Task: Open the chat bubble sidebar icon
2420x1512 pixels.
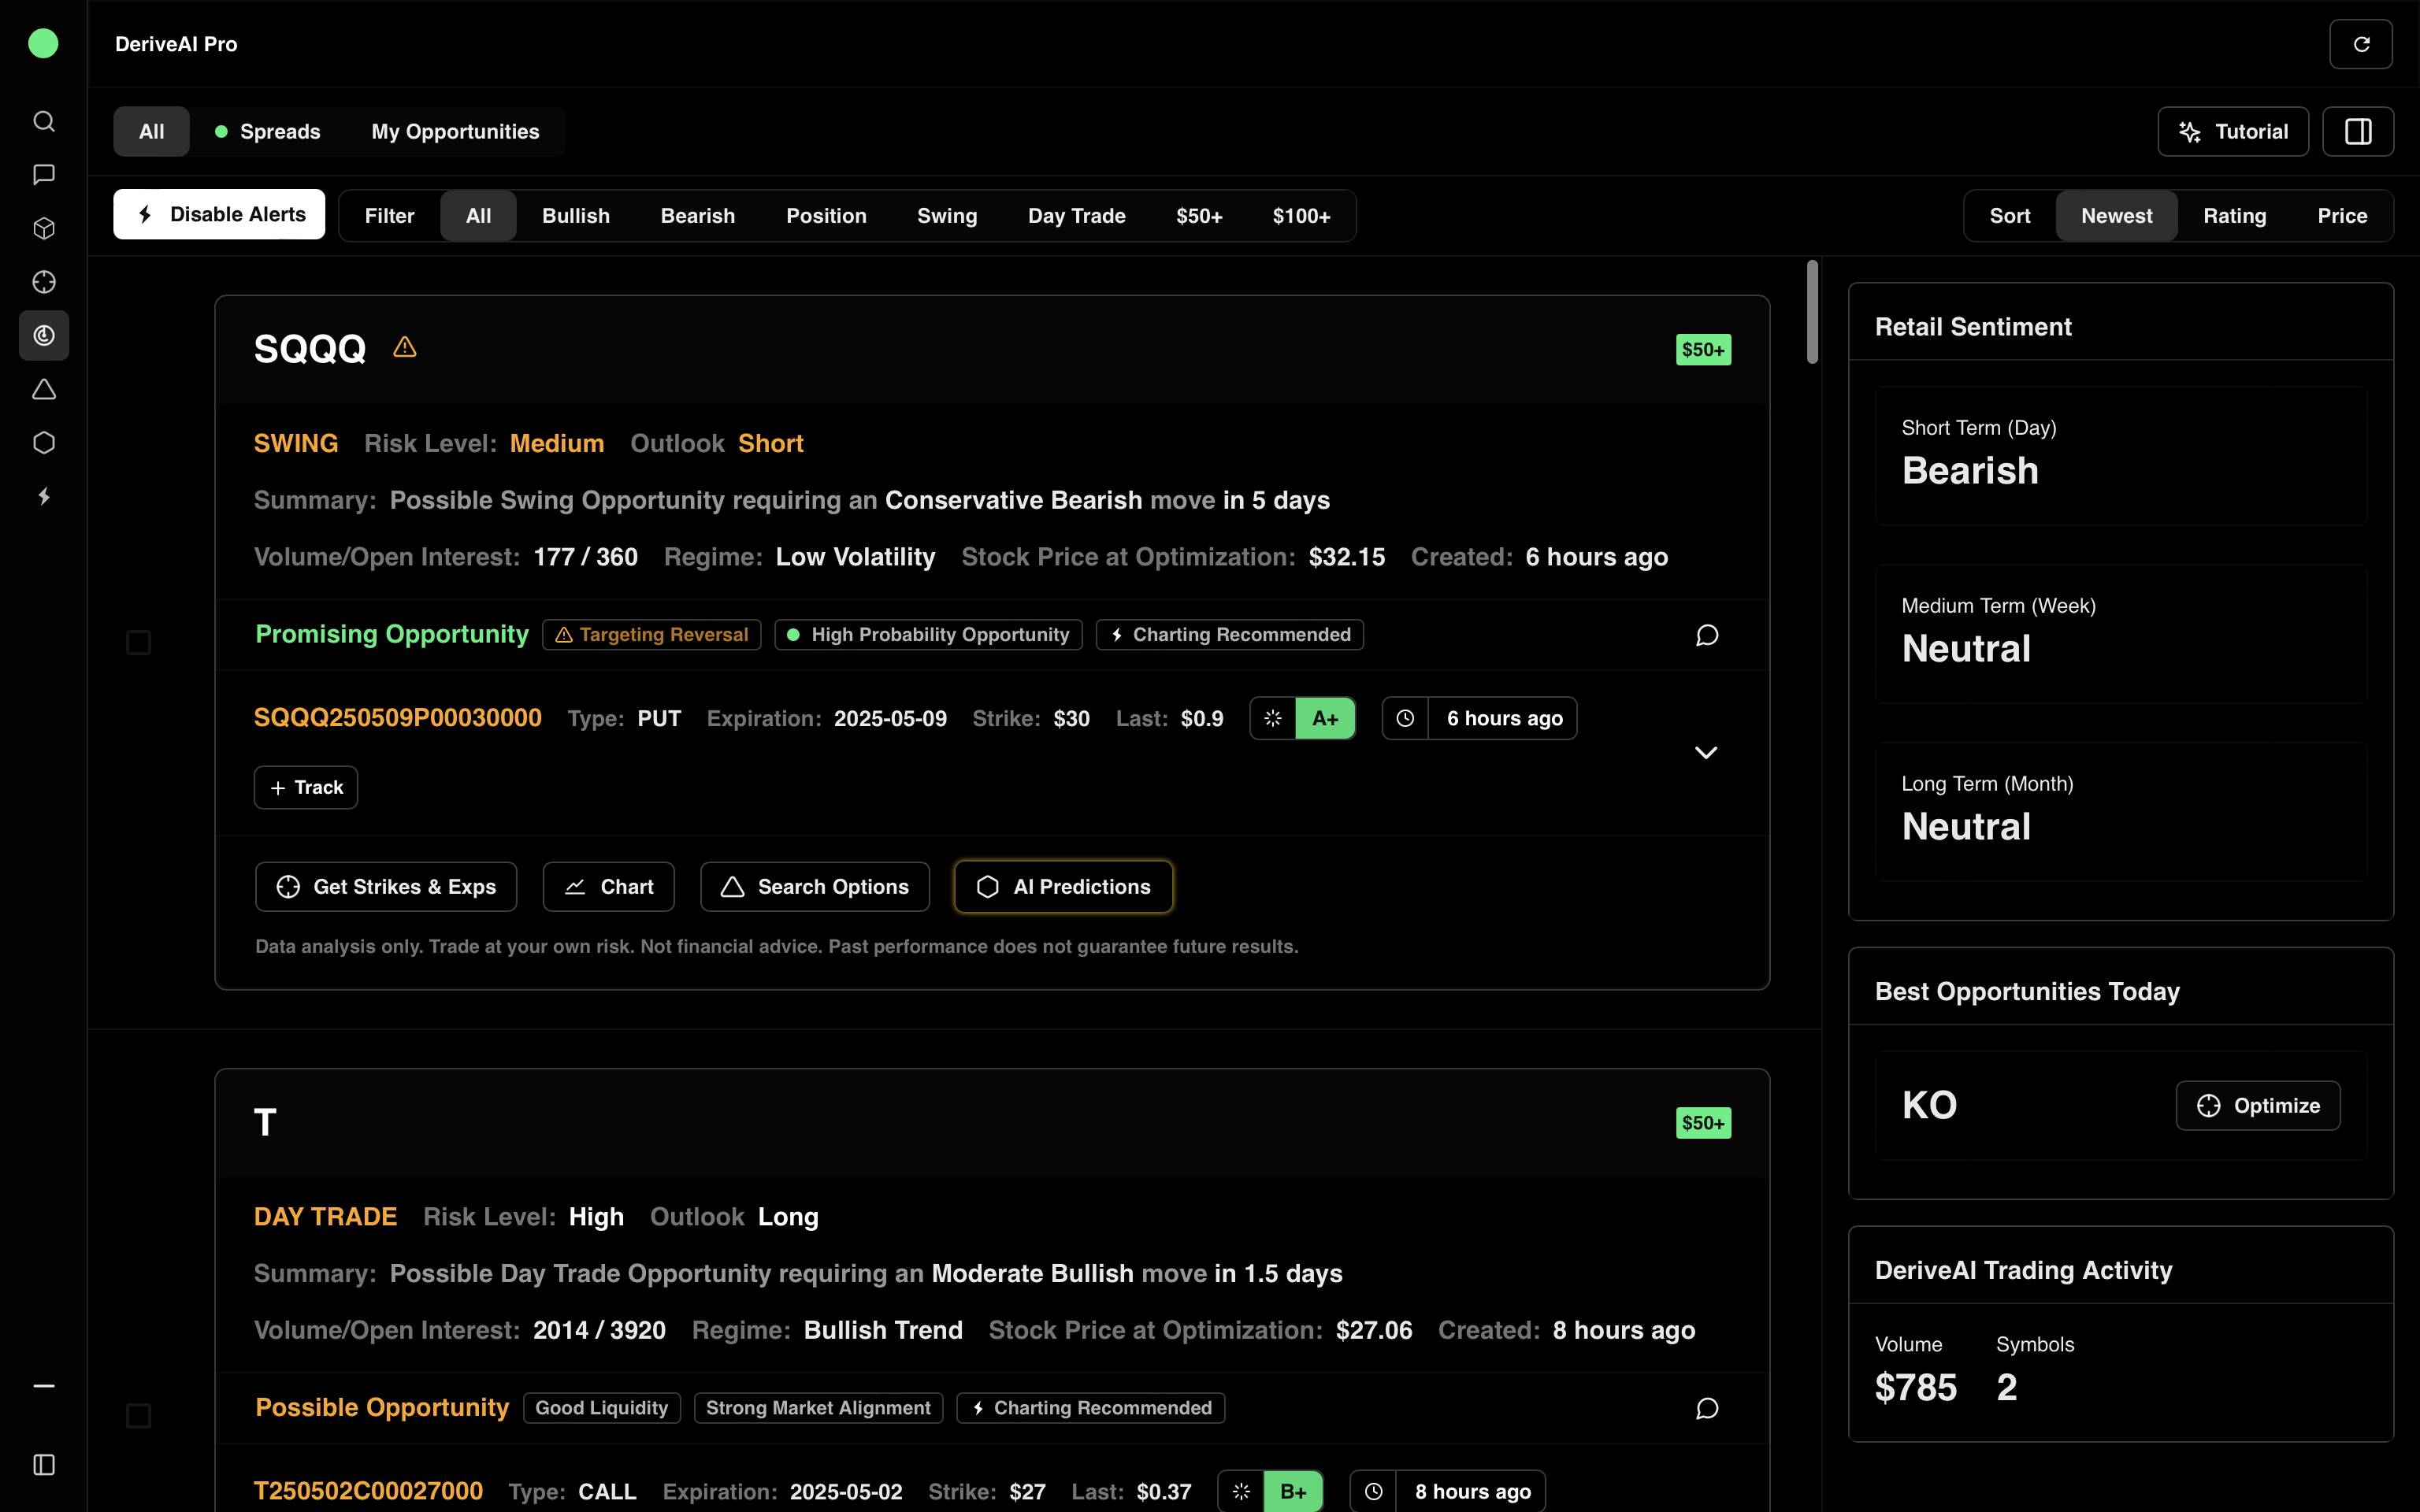Action: [x=43, y=174]
